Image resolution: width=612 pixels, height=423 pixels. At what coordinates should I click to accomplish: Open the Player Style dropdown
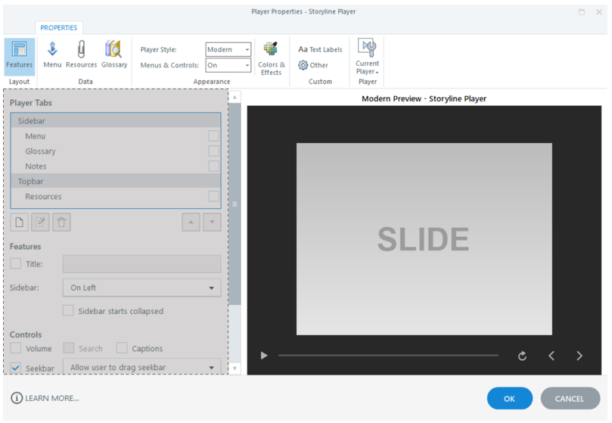coord(228,49)
